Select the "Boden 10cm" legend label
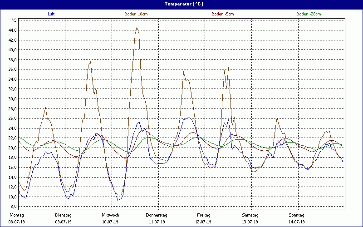 (x=136, y=14)
